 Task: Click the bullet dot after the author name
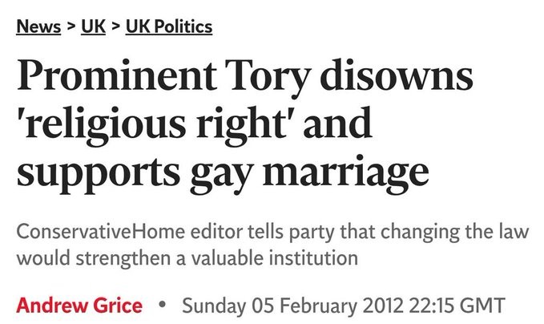[x=162, y=306]
